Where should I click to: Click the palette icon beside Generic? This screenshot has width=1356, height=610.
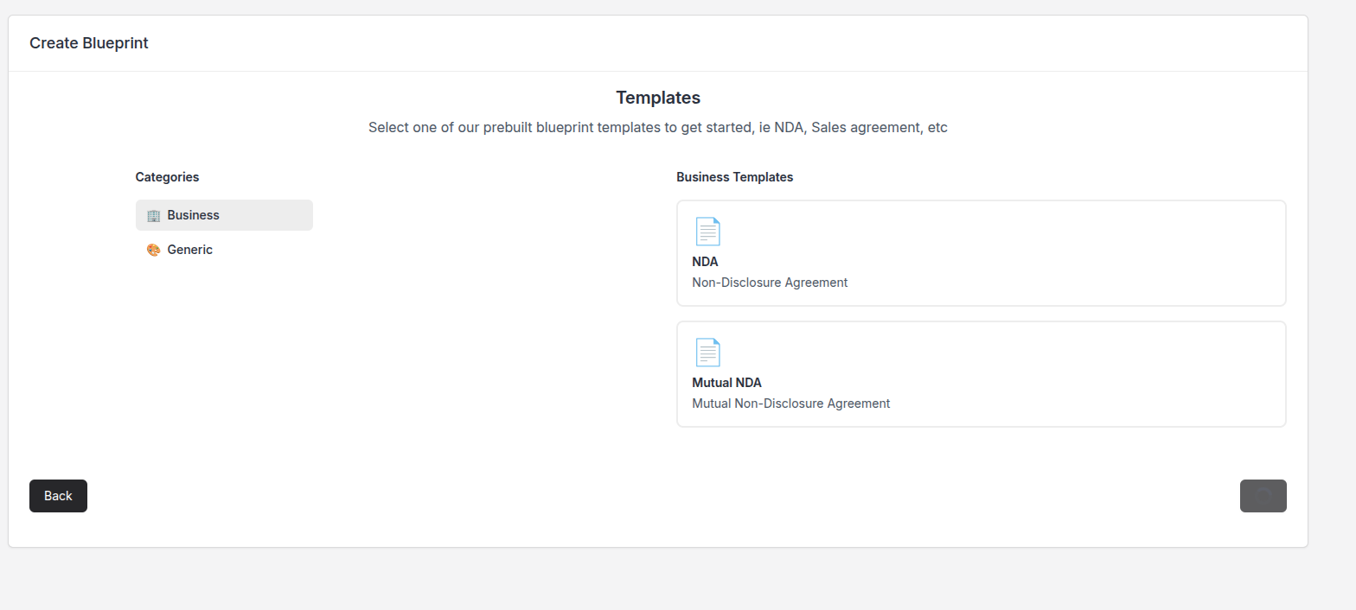[x=153, y=250]
